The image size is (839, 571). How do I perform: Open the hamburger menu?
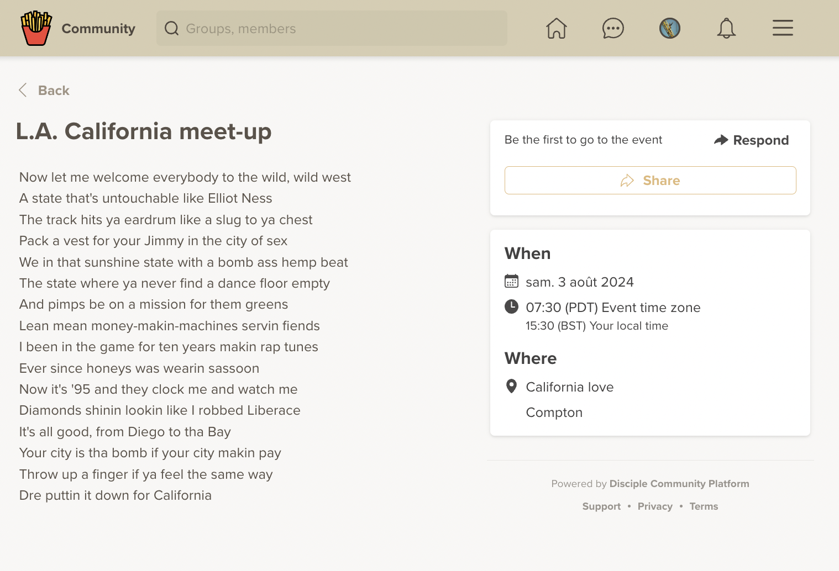tap(783, 28)
